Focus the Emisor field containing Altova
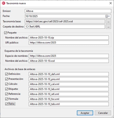The width and height of the screenshot is (114, 118). tap(68, 11)
